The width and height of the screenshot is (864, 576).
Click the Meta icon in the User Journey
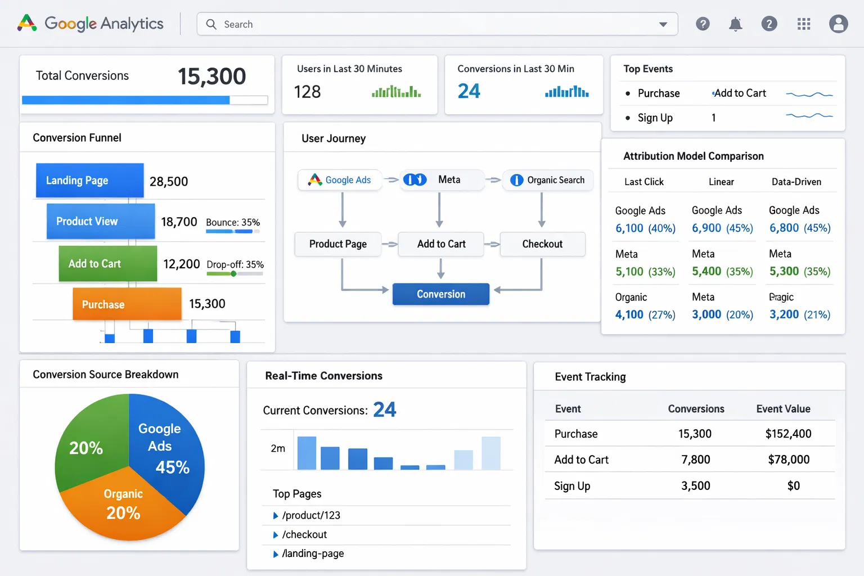point(415,179)
